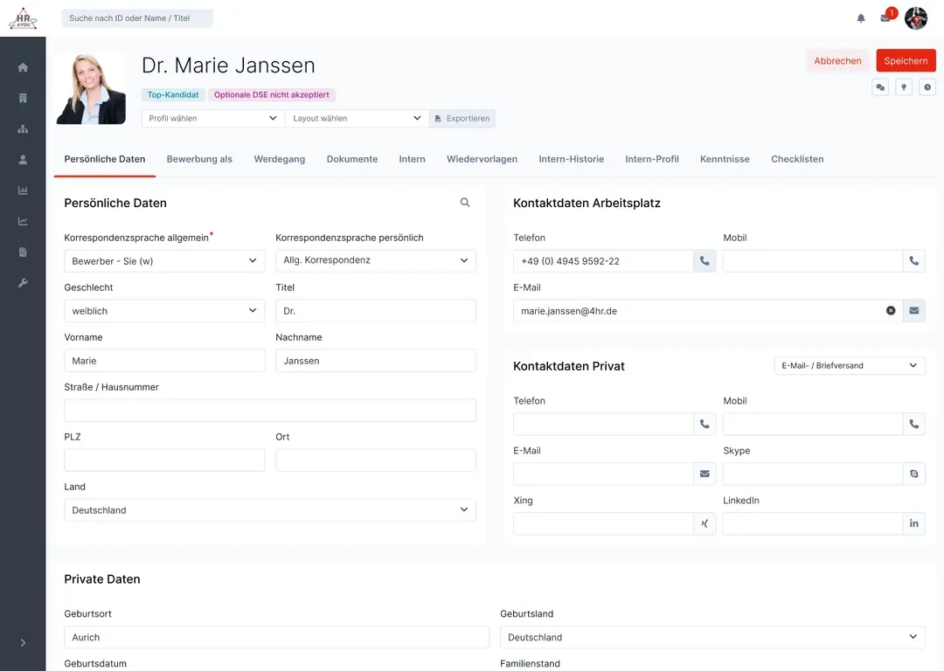Switch to the Werdegang tab
The image size is (944, 671).
(280, 159)
